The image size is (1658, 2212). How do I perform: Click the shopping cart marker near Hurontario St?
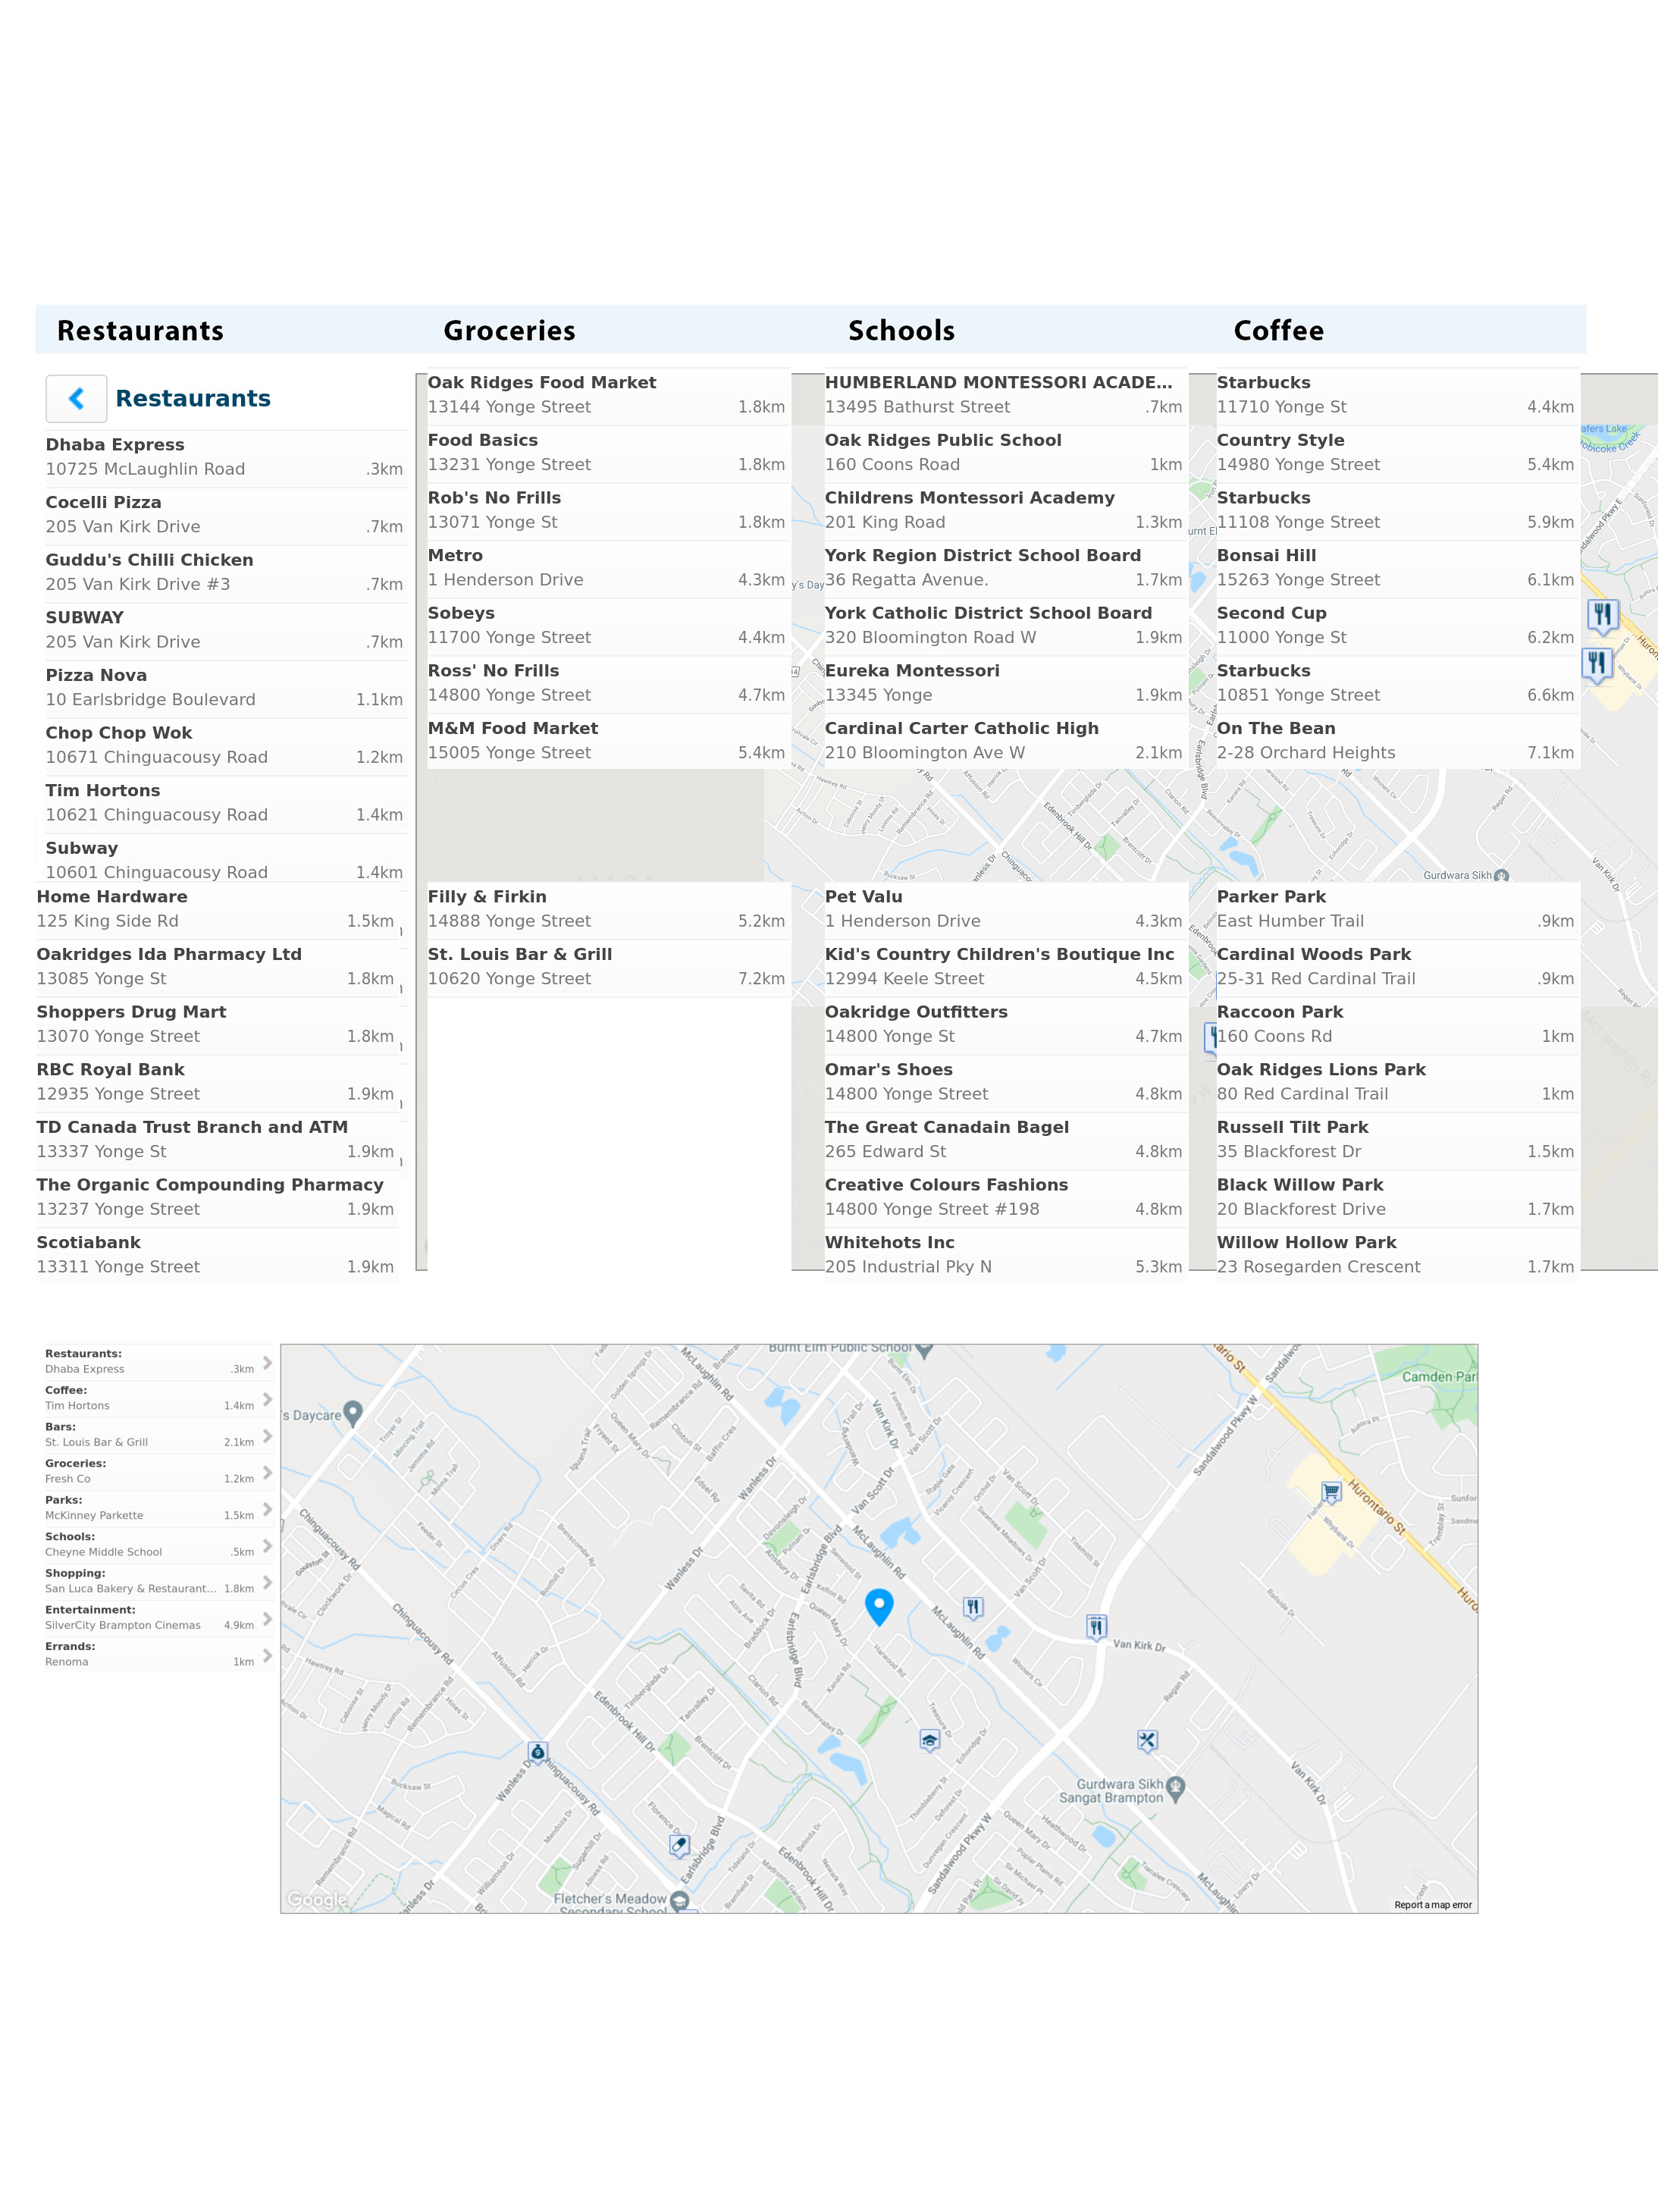tap(1330, 1491)
